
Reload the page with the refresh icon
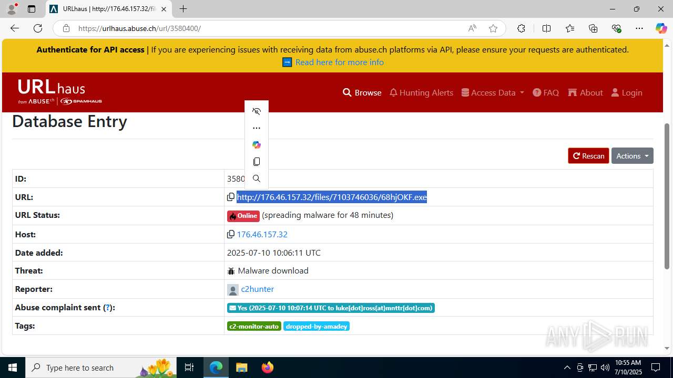point(38,28)
